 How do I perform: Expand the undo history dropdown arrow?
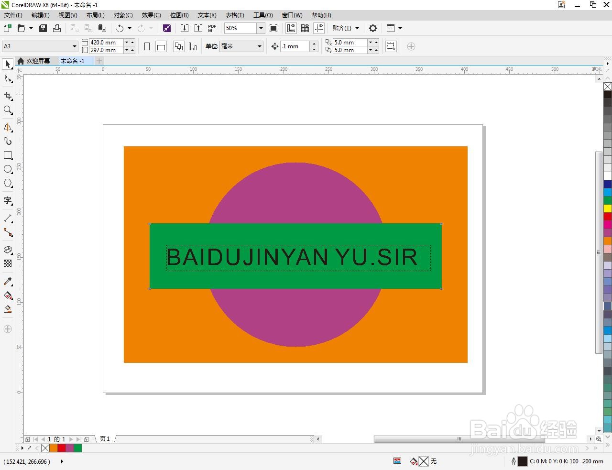pos(129,28)
